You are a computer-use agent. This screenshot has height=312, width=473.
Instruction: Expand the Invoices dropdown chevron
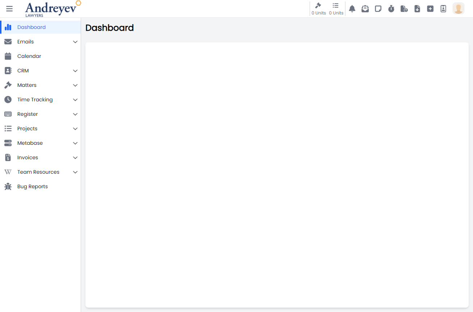click(x=75, y=158)
